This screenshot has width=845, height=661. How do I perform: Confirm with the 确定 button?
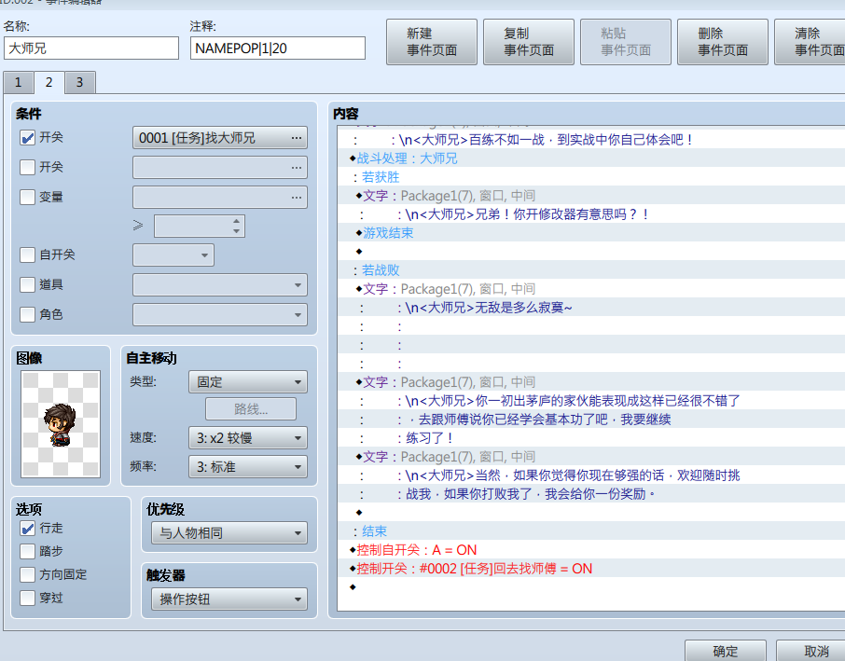point(726,651)
